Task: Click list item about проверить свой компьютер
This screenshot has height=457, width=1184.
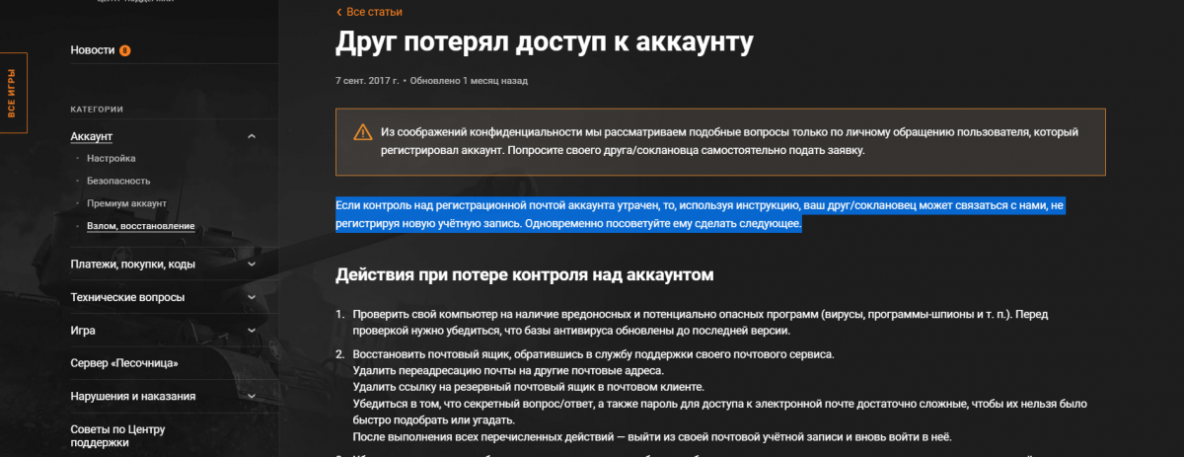Action: click(x=699, y=322)
